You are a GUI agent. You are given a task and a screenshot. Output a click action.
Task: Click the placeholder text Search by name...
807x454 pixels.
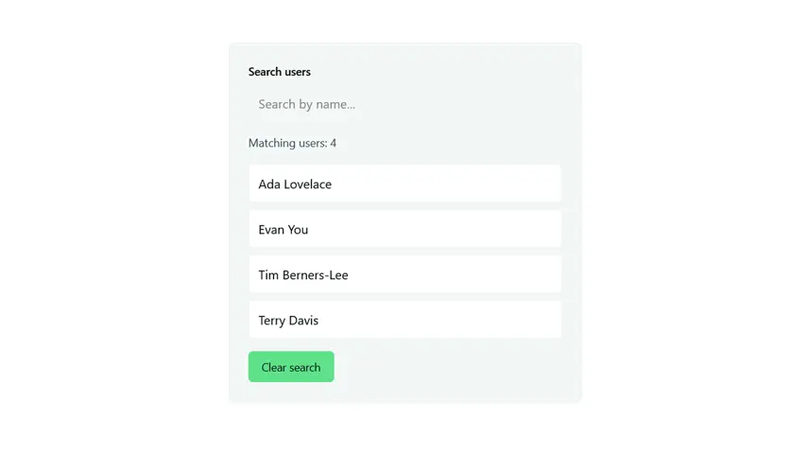click(307, 105)
